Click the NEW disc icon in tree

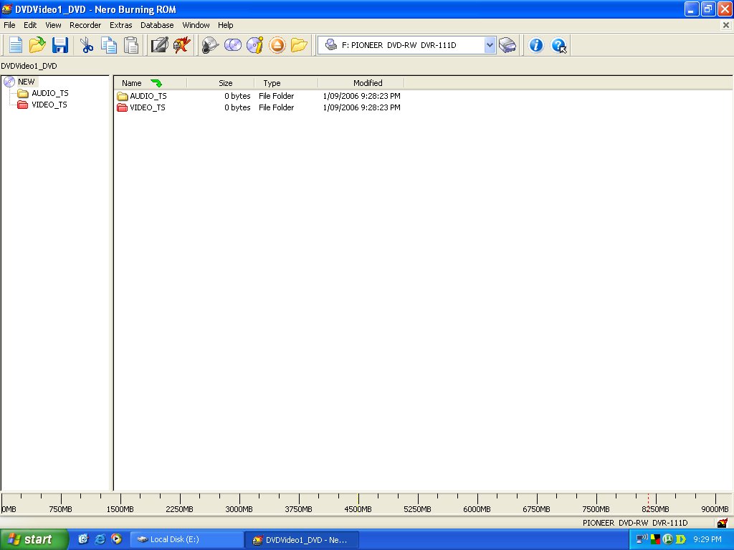point(9,82)
